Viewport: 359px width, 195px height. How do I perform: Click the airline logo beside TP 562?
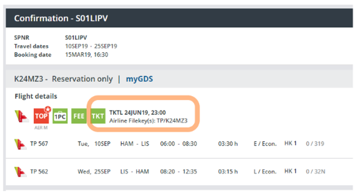[20, 171]
